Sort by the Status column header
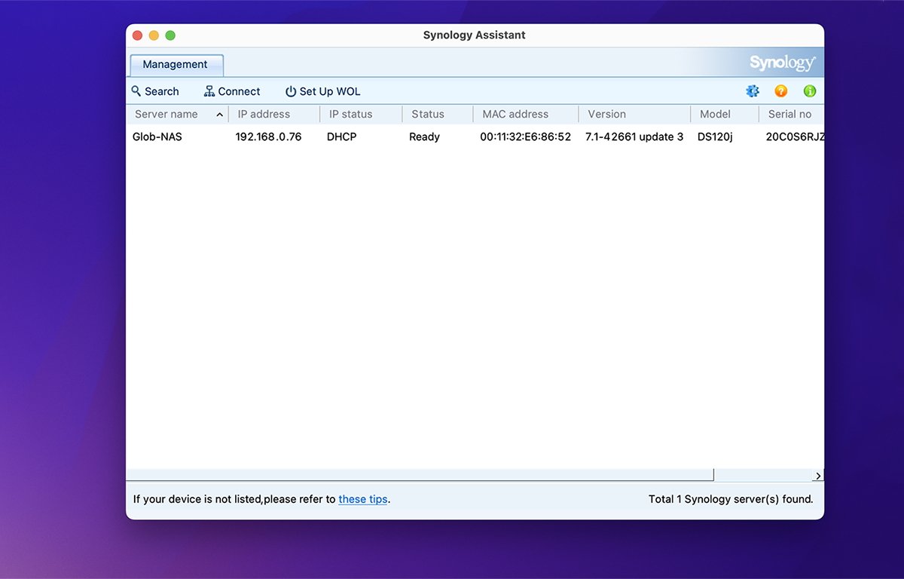 click(428, 115)
